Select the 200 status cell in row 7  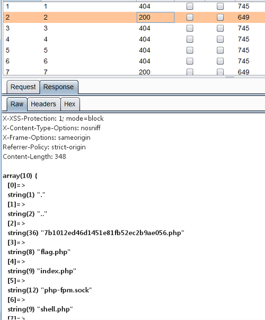tap(155, 72)
